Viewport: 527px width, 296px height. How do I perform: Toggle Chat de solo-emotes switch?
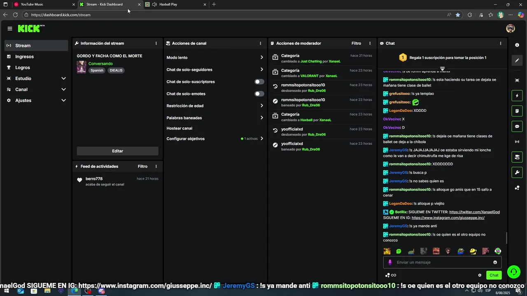pos(259,94)
